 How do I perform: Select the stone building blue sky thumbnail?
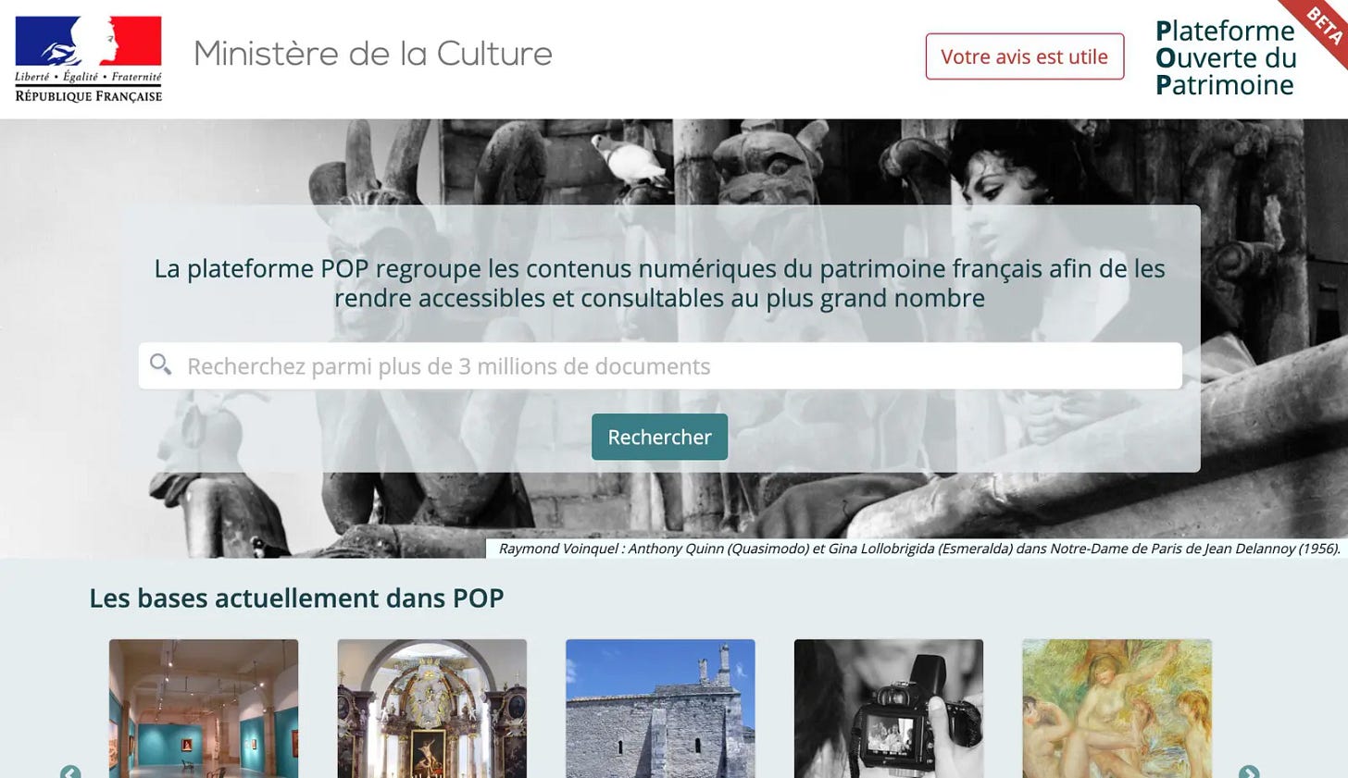660,709
